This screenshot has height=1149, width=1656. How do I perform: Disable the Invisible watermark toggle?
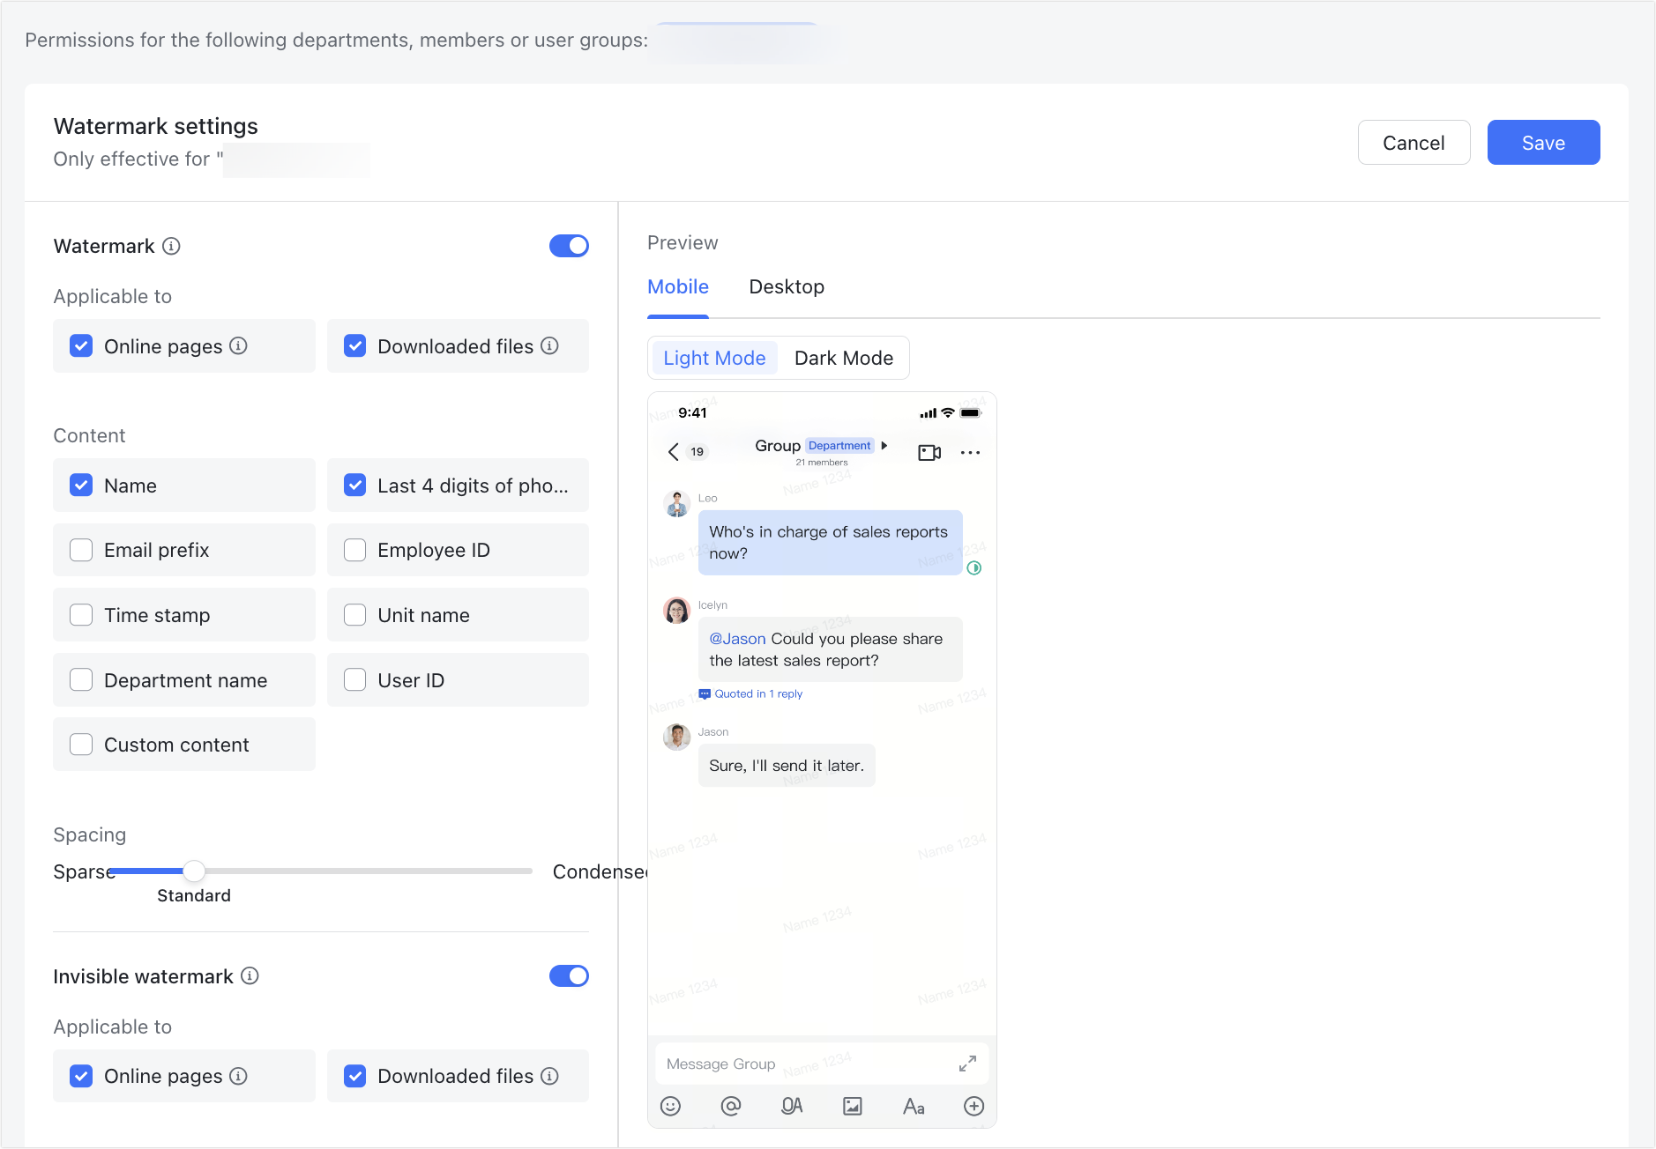569,975
